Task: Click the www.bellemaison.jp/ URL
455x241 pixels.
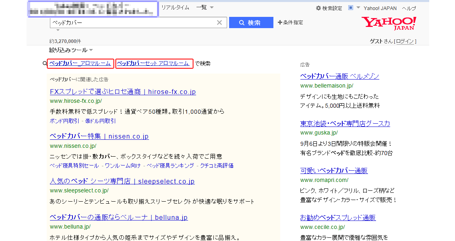Action: coord(327,86)
